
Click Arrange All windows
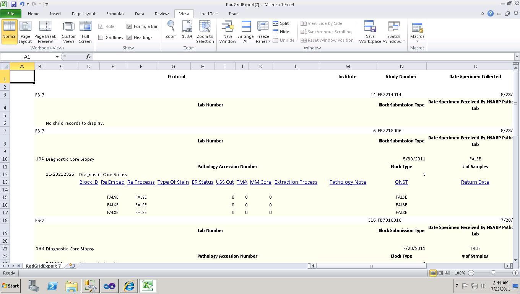[x=246, y=32]
